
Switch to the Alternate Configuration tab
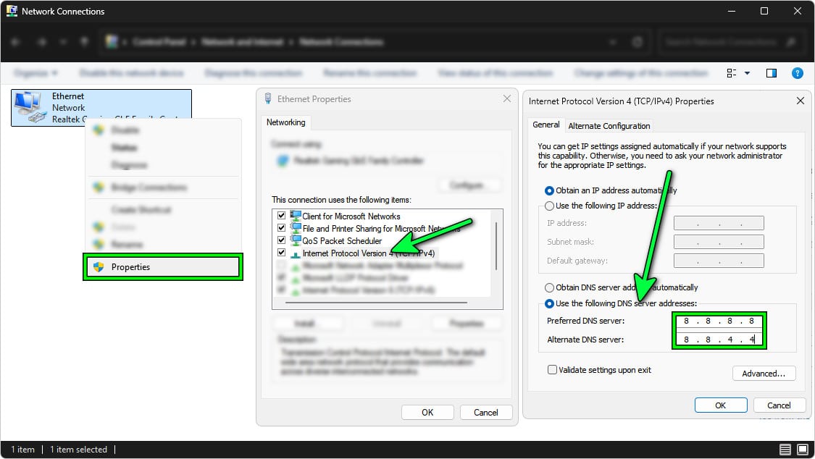click(609, 125)
